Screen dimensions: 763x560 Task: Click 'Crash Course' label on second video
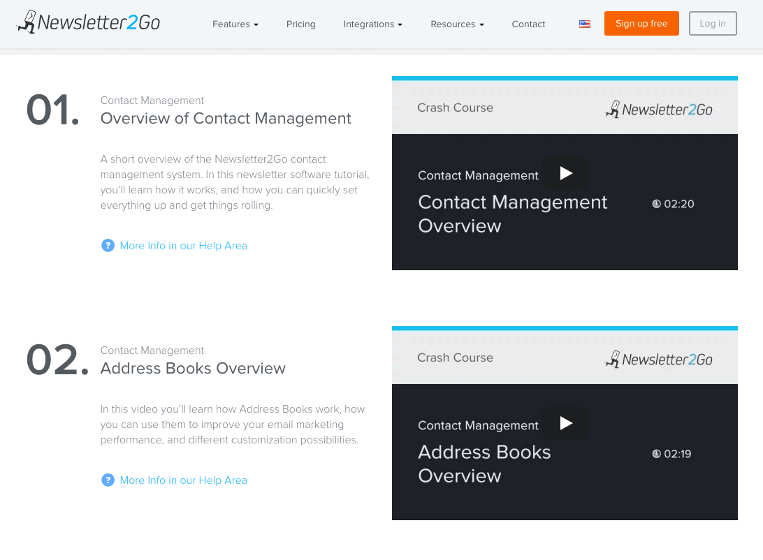(455, 358)
